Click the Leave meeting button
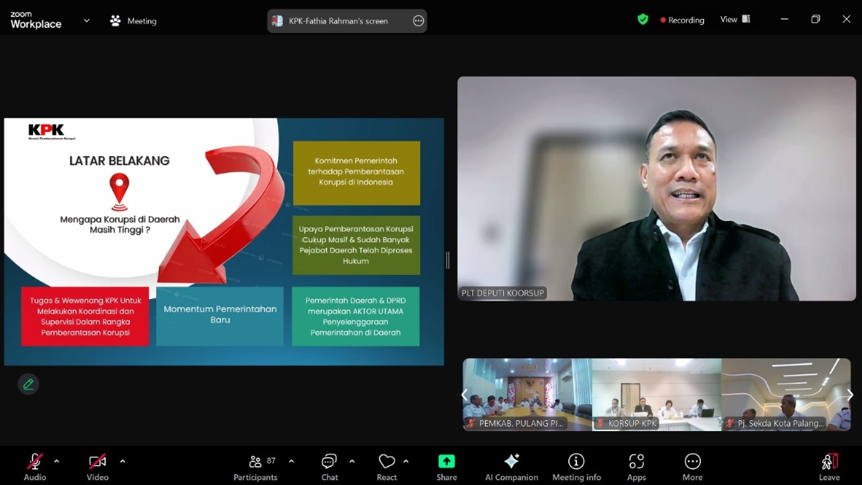 click(x=830, y=467)
